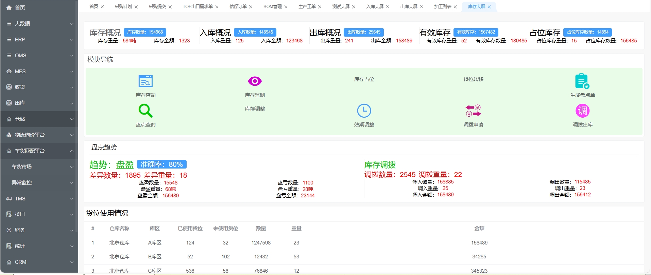Screen dimensions: 651x275
Task: Switch to the 首页 tab
Action: 94,6
